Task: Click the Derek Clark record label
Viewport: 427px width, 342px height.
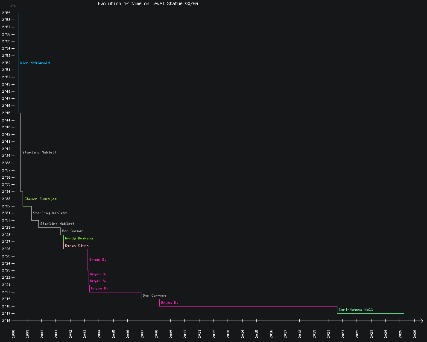Action: (x=77, y=245)
